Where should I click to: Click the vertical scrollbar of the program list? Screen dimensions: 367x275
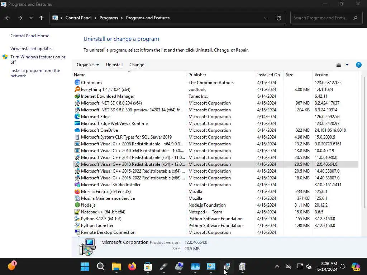click(364, 141)
